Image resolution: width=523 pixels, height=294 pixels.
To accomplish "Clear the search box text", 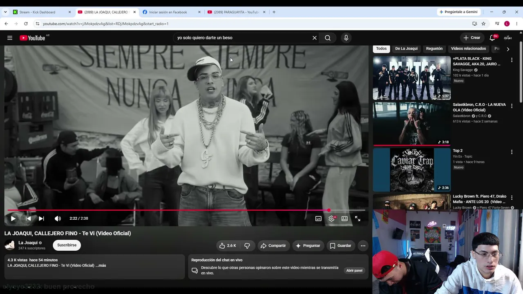I will click(315, 38).
